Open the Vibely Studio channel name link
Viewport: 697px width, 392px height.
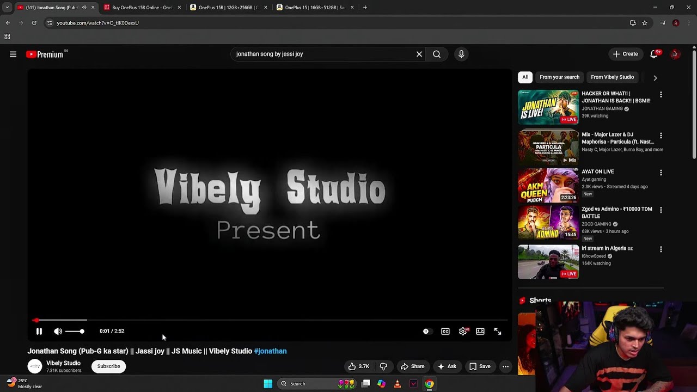click(63, 363)
